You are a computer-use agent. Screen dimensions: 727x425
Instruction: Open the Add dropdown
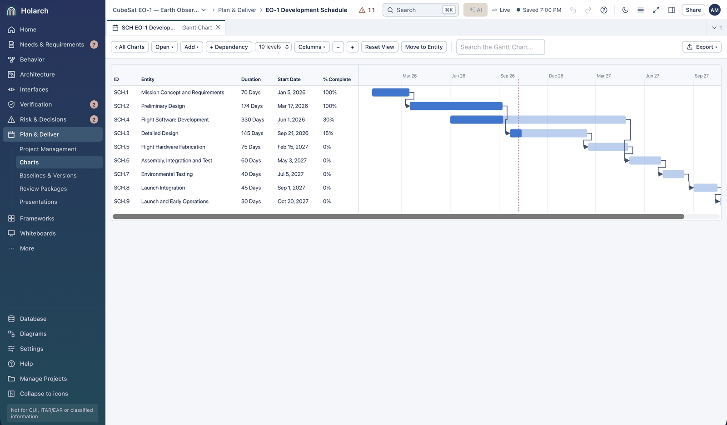click(x=192, y=47)
